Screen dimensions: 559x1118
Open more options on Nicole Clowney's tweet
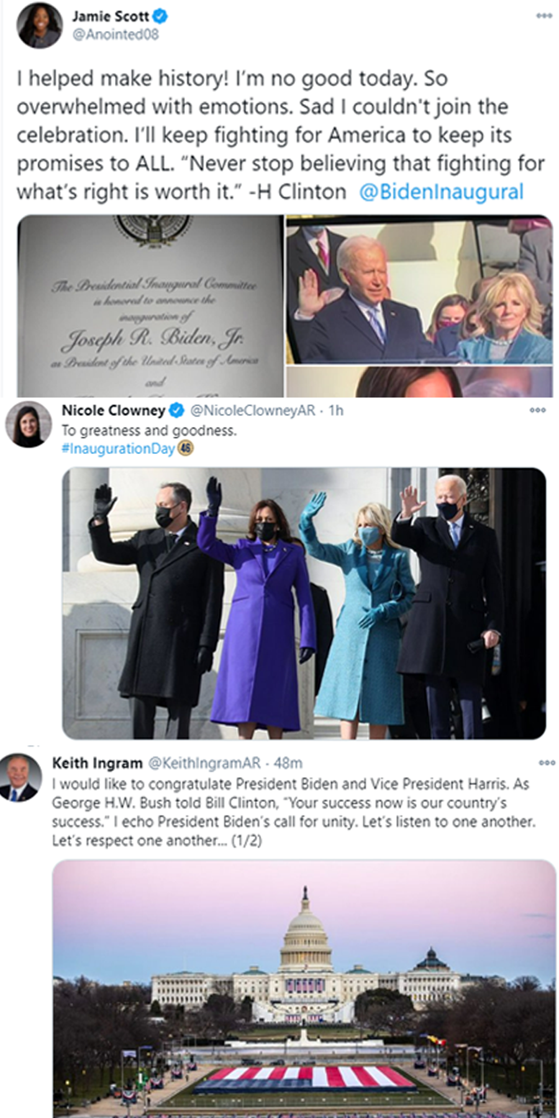pos(538,410)
